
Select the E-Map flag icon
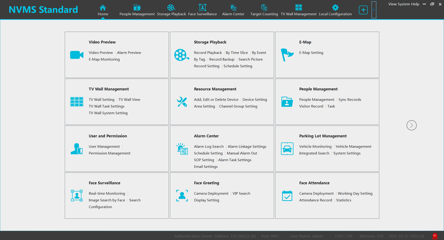(287, 55)
